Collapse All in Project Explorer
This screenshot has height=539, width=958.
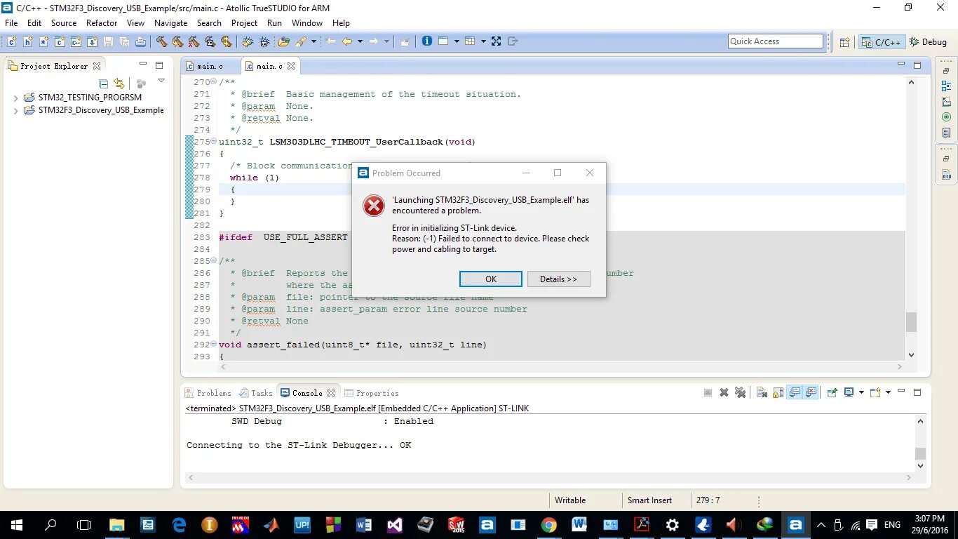point(104,84)
